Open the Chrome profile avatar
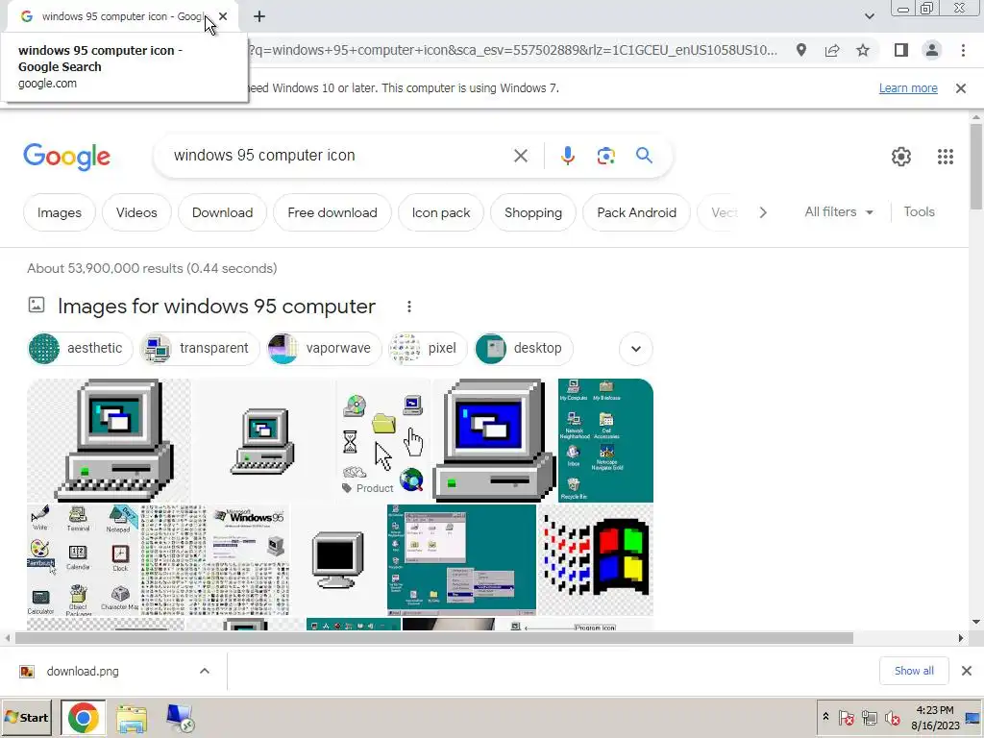Screen dimensions: 984x738 [x=932, y=50]
